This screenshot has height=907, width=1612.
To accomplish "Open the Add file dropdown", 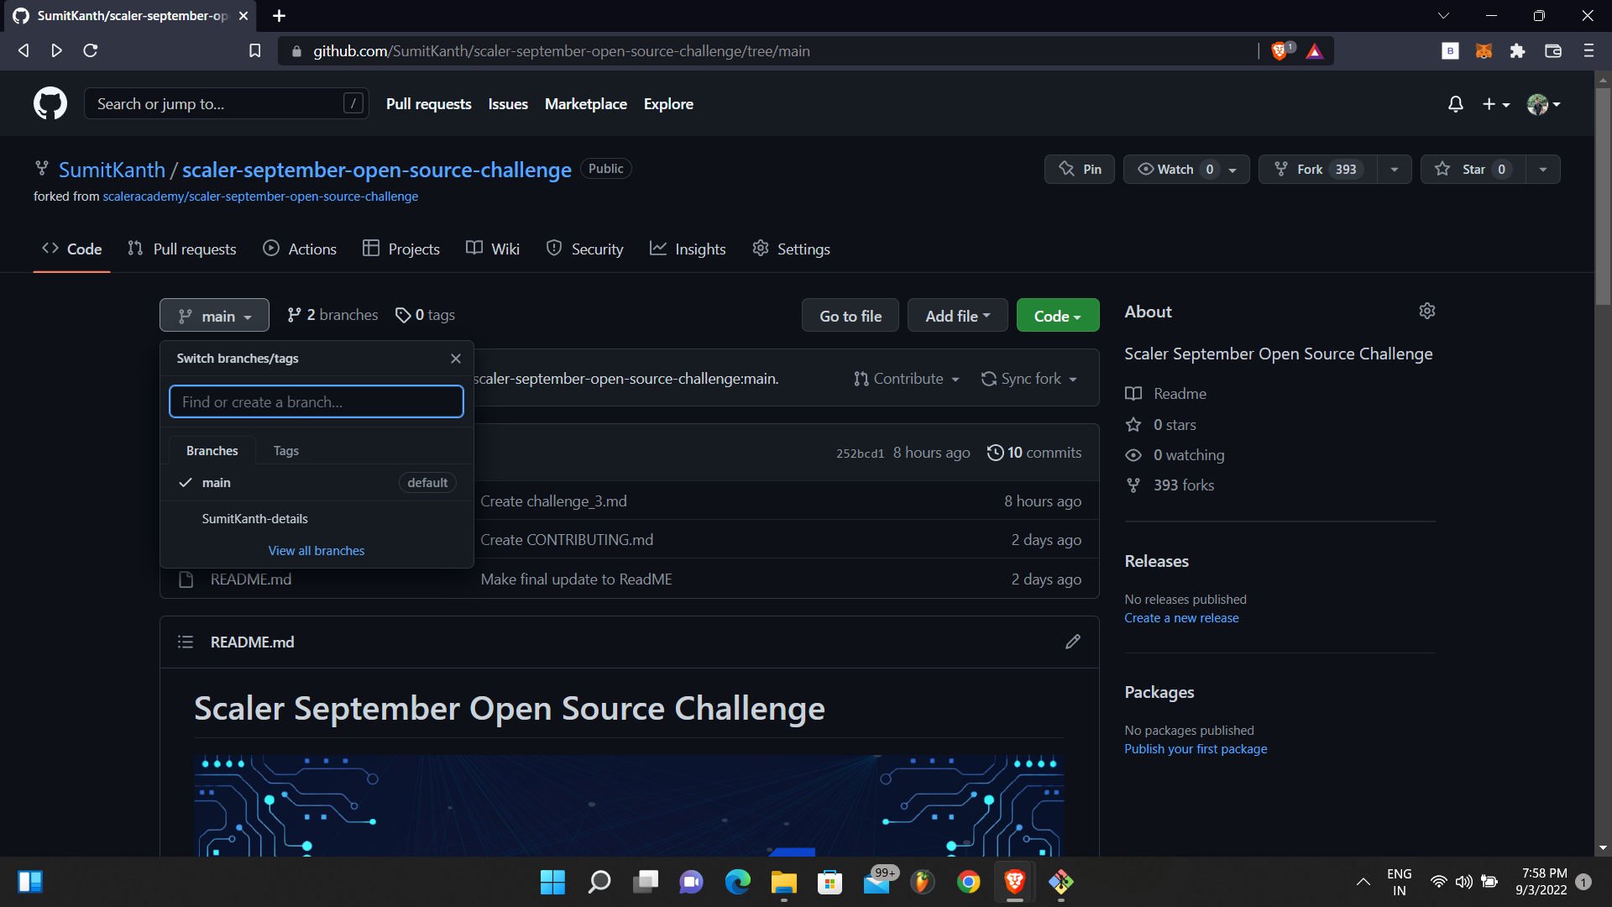I will tap(957, 316).
